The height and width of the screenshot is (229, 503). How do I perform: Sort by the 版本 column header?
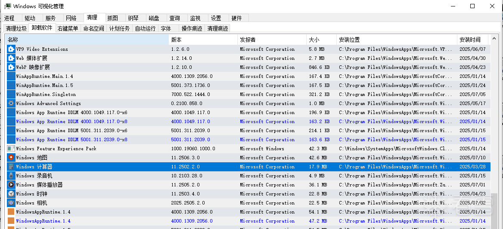203,40
